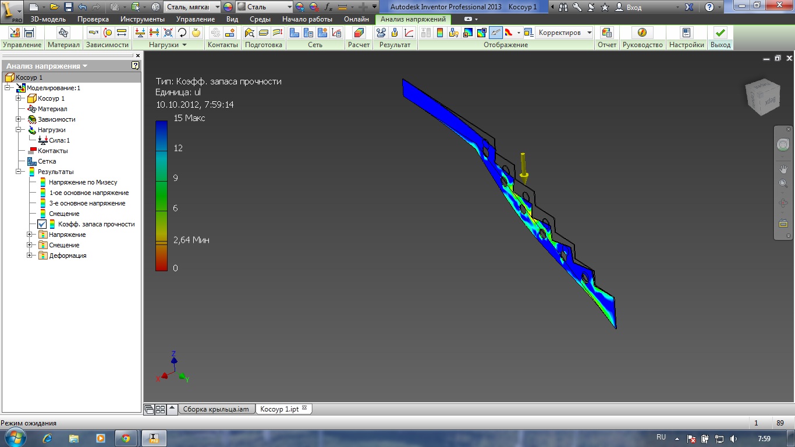Select the Сетка tree item

(47, 161)
